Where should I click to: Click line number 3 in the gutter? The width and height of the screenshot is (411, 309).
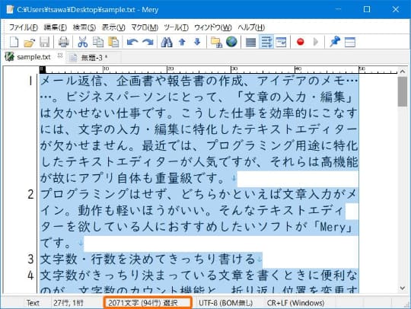coord(30,259)
